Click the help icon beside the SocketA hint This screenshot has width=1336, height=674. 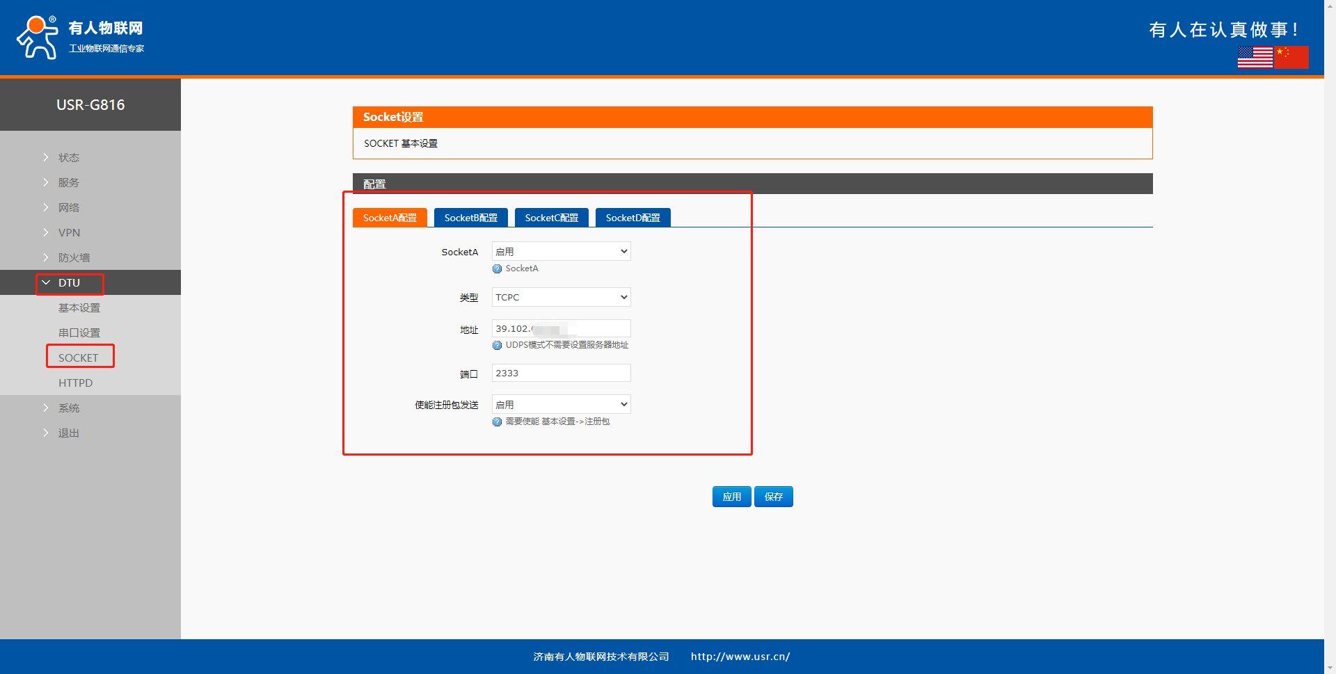click(x=497, y=269)
